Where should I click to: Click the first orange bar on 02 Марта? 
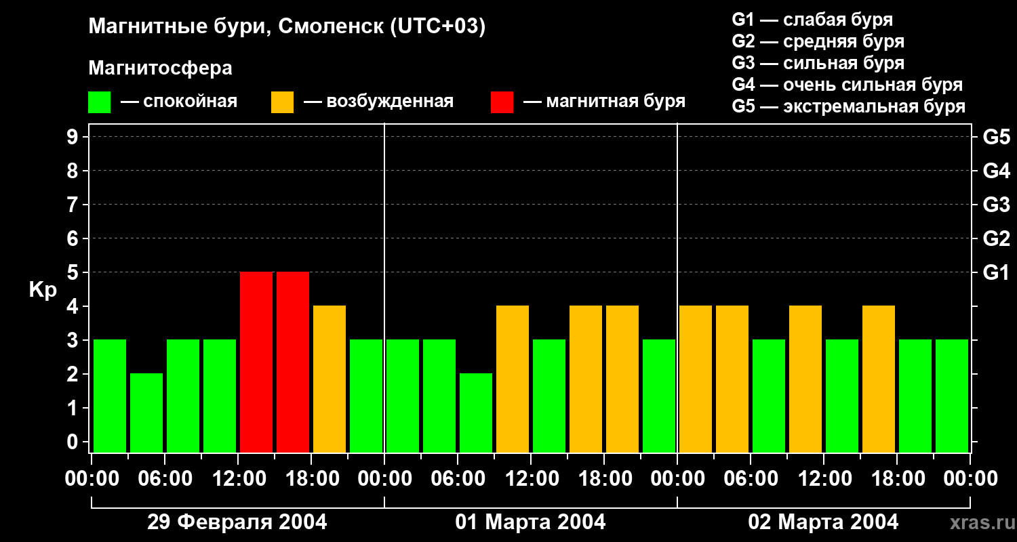pos(696,379)
